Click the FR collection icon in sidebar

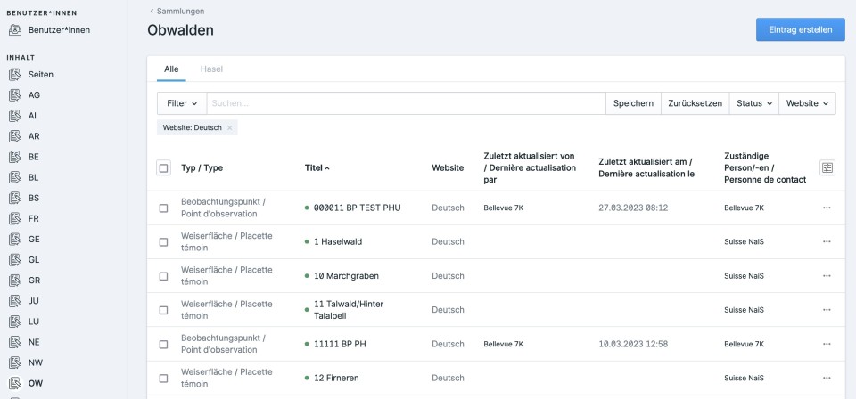click(15, 218)
